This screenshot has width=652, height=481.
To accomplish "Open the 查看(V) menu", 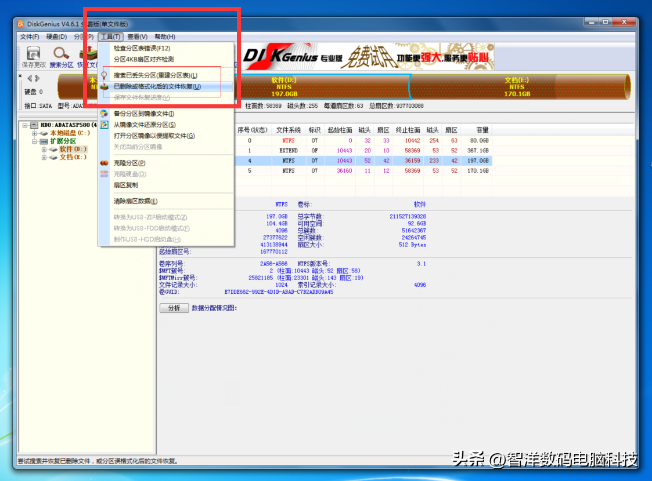I will (x=137, y=37).
